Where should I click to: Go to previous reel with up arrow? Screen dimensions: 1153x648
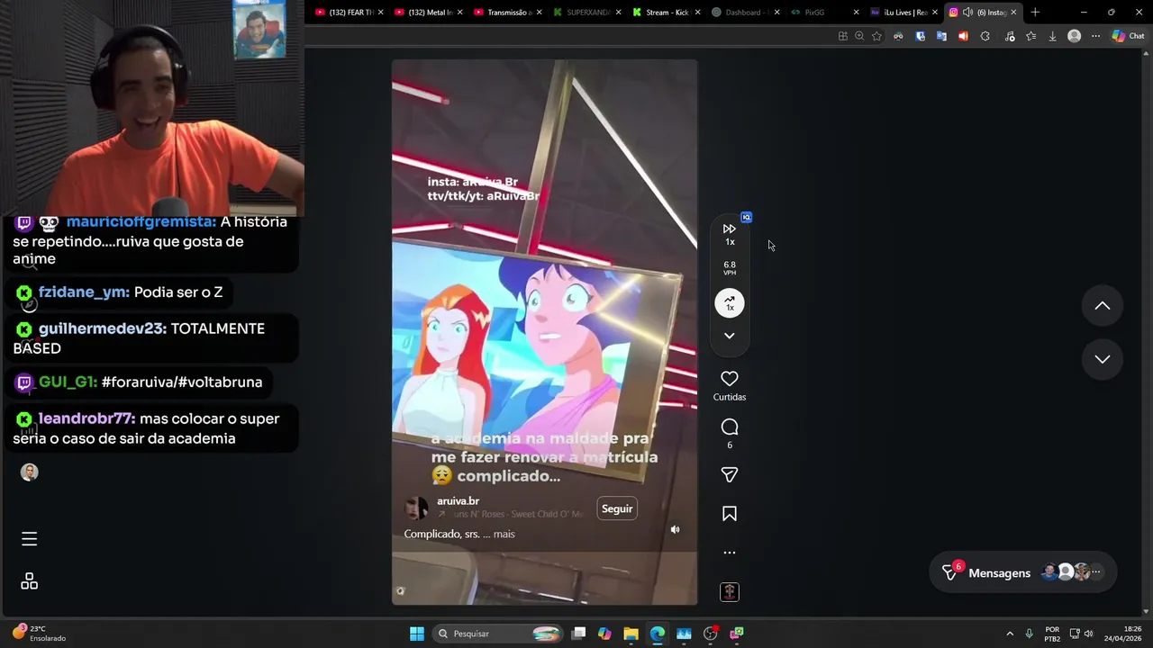pos(1102,306)
